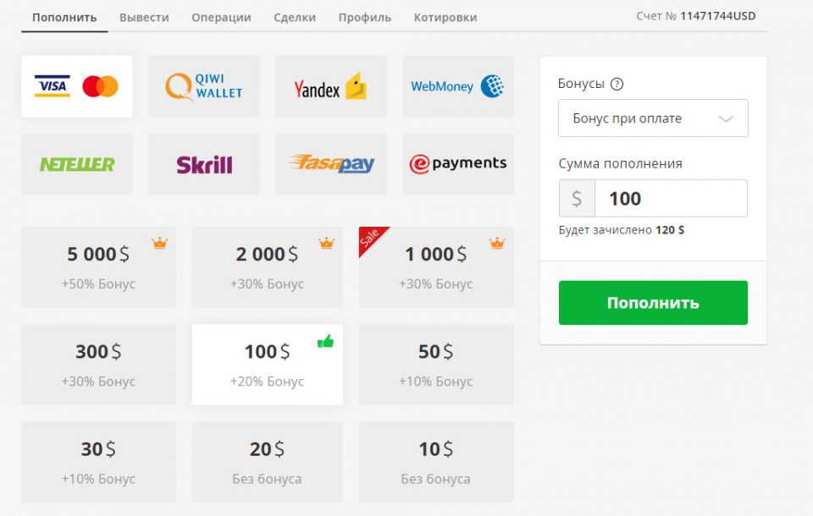Select Yandex money payment method
The width and height of the screenshot is (813, 516).
coord(330,86)
